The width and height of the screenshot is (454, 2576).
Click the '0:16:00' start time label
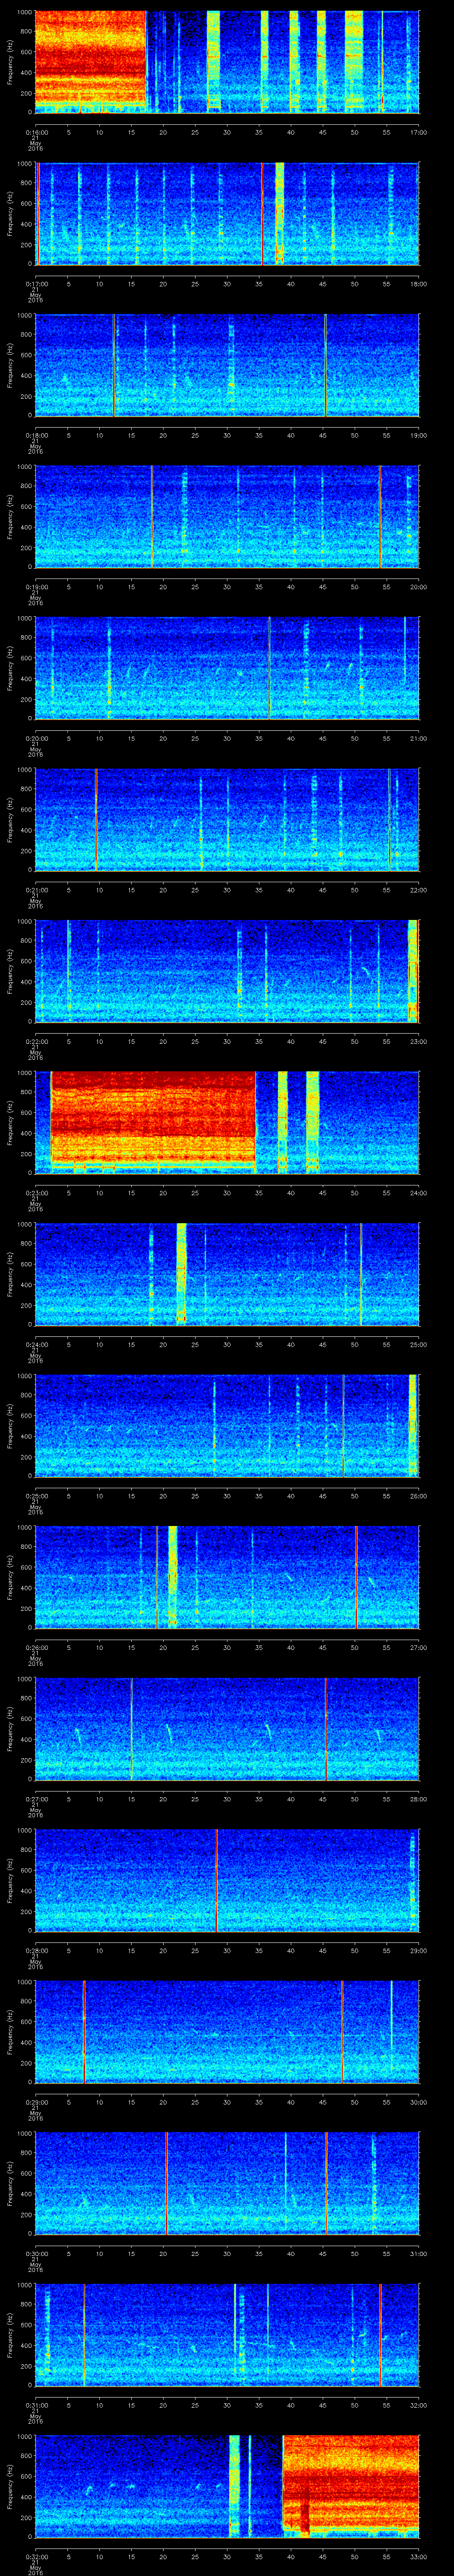[36, 132]
